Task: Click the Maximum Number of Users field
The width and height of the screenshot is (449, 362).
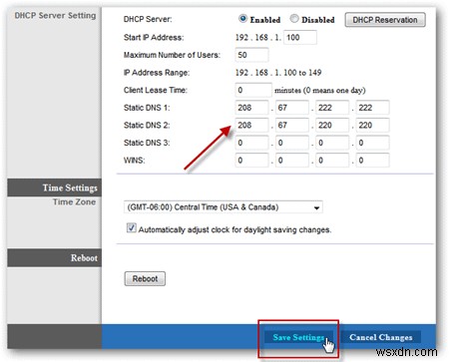Action: pos(251,55)
